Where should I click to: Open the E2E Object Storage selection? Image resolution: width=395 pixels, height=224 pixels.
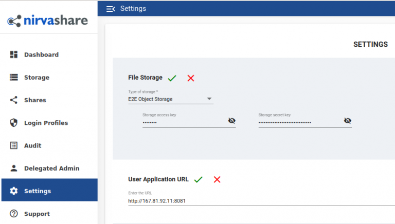tap(171, 99)
